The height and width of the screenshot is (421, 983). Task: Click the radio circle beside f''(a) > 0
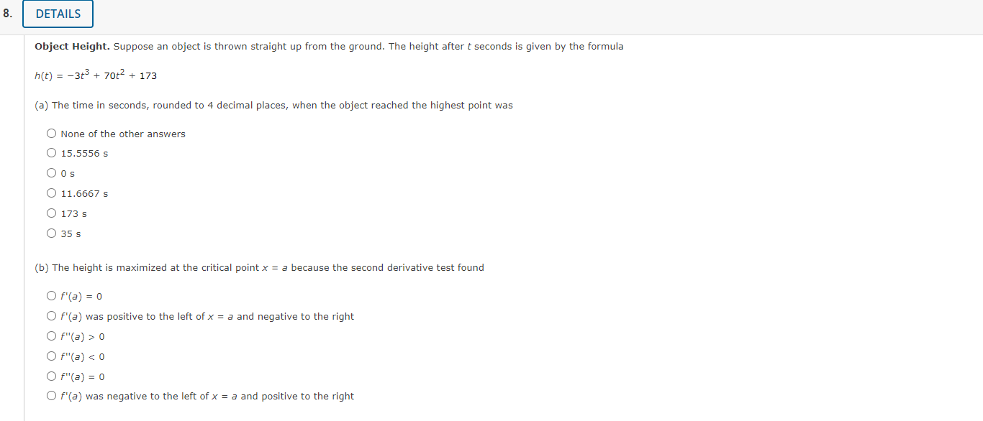pyautogui.click(x=51, y=336)
